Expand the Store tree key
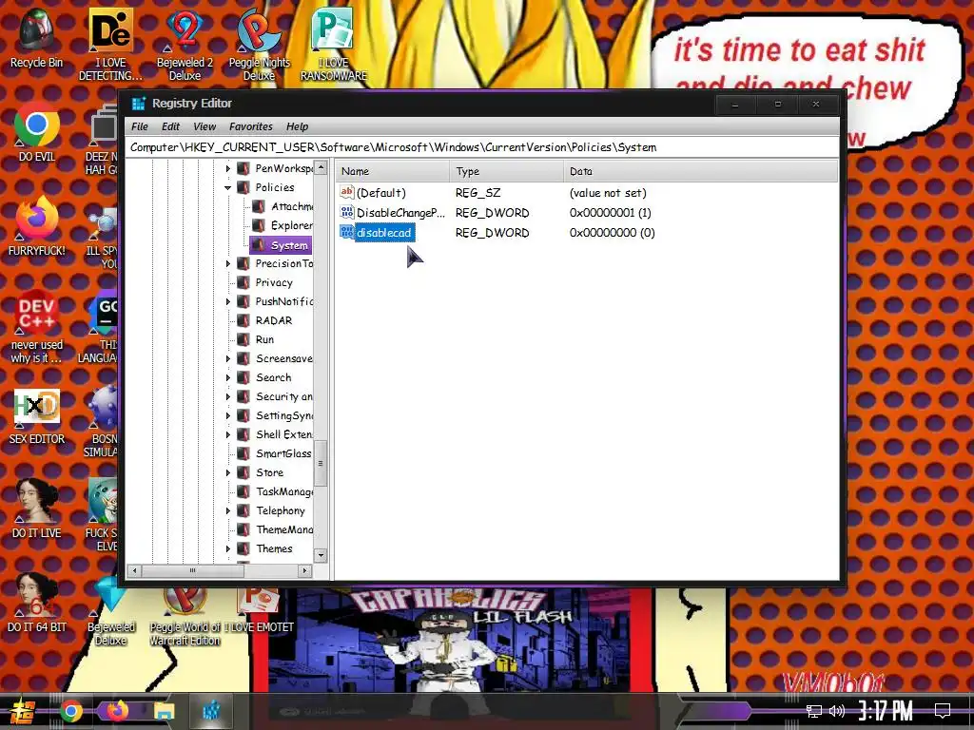Viewport: 974px width, 730px height. 228,472
